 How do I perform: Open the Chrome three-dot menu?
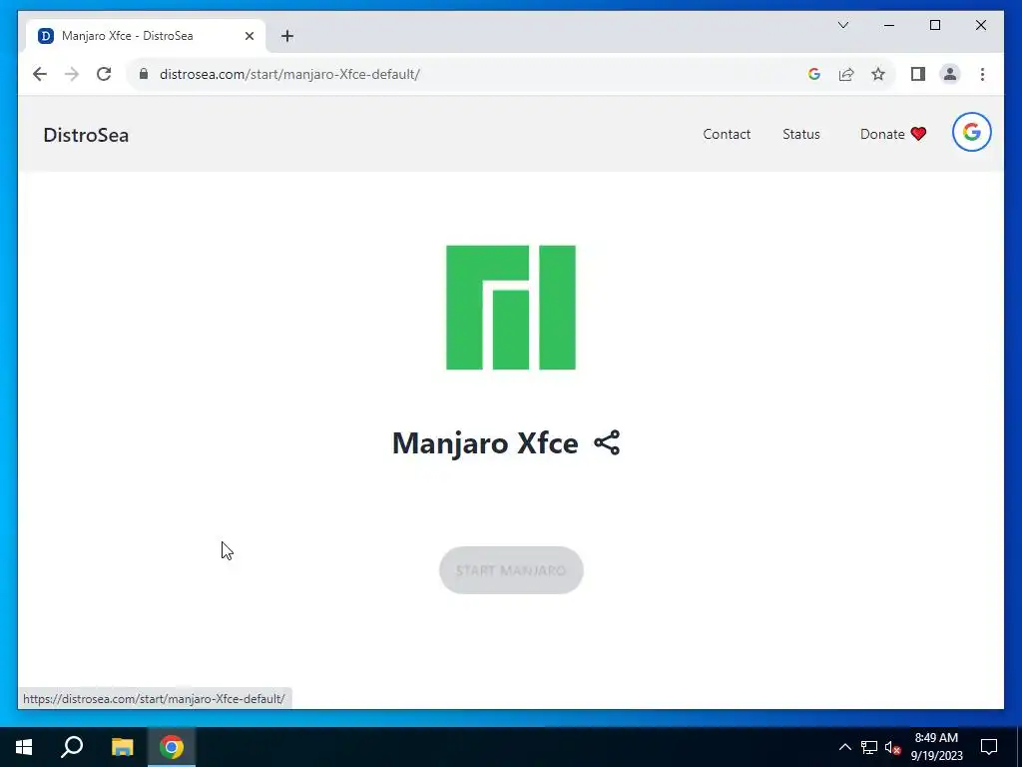[982, 74]
